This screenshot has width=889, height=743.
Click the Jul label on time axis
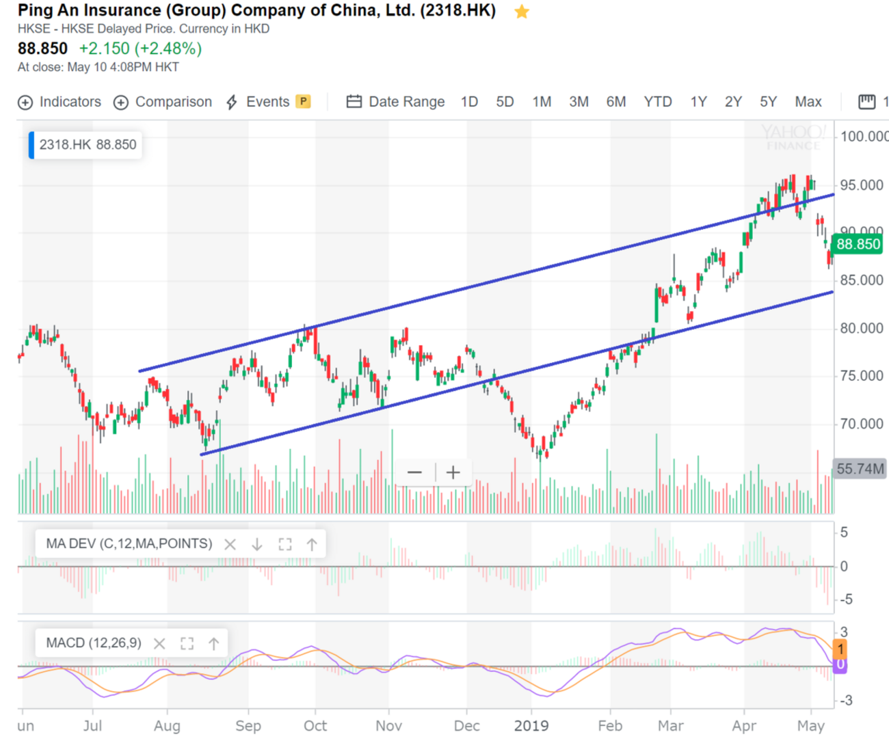tap(92, 725)
